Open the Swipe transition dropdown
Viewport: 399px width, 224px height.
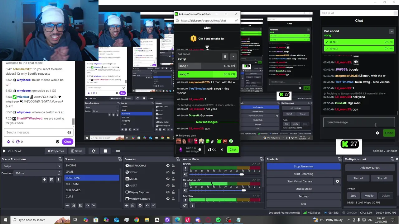click(31, 166)
